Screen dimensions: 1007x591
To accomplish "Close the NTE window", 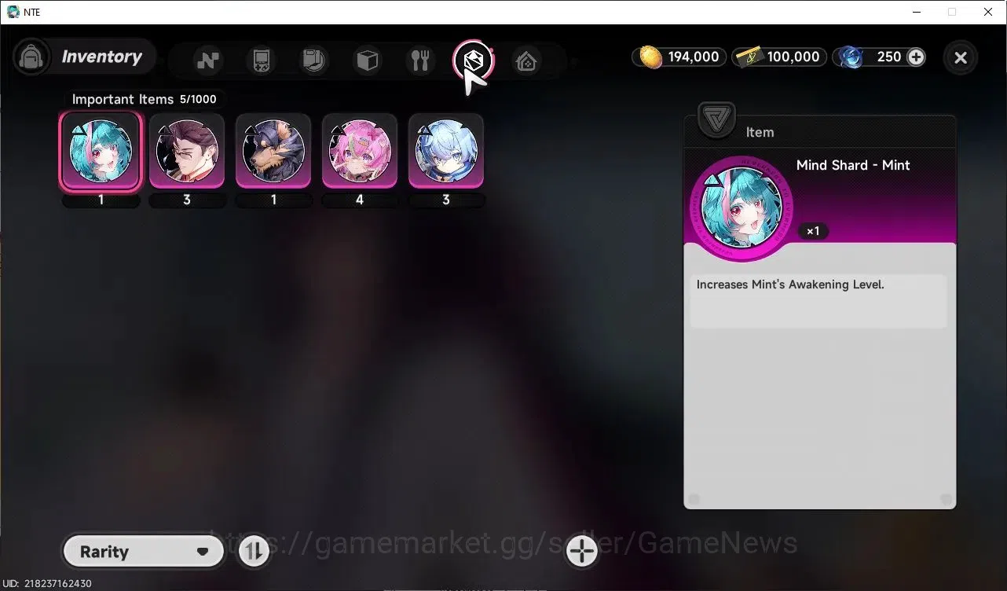I will click(x=988, y=12).
